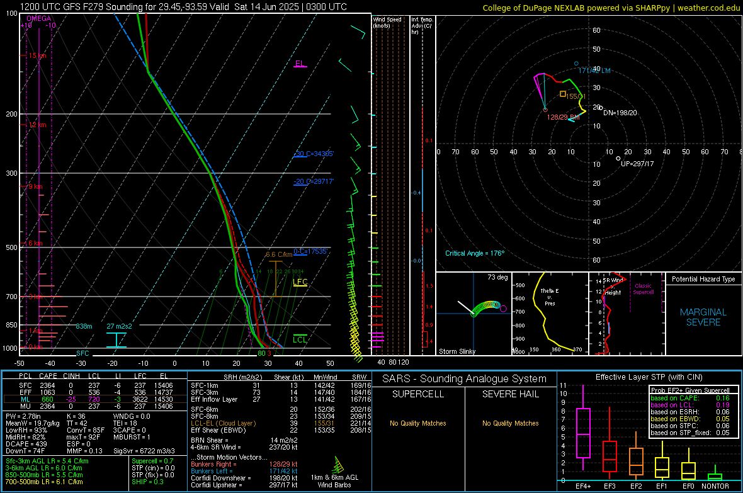Image resolution: width=743 pixels, height=493 pixels.
Task: Click No Quality Matches under SEVERE HAIL
Action: click(510, 423)
